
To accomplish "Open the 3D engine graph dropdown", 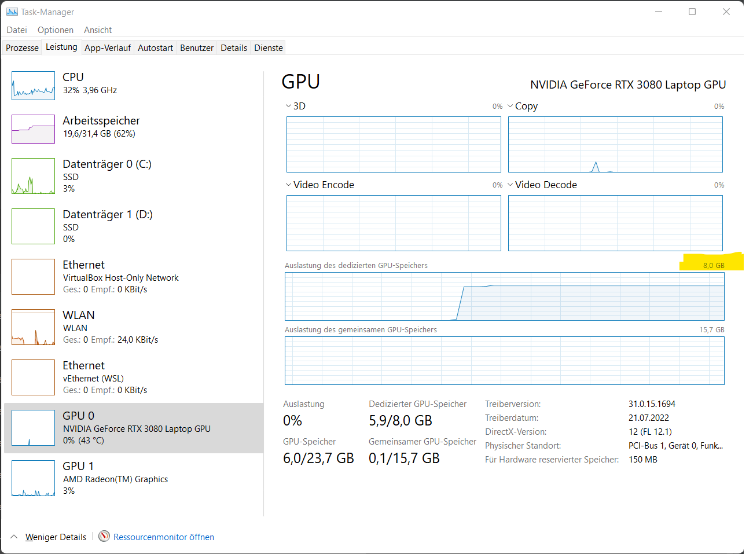I will pyautogui.click(x=288, y=106).
